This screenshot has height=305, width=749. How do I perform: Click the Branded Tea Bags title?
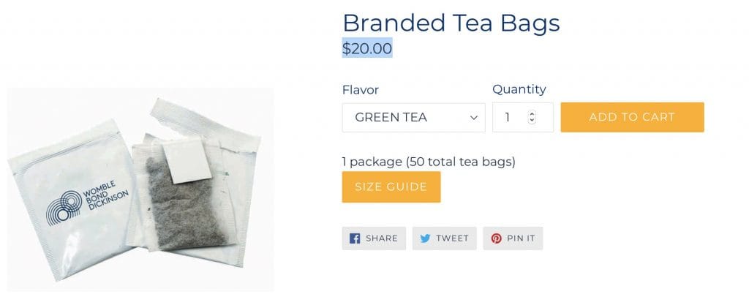pyautogui.click(x=451, y=23)
